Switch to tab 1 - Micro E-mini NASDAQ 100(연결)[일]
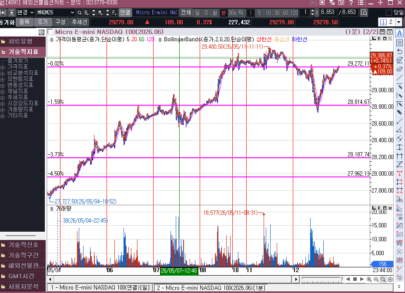 [100, 288]
